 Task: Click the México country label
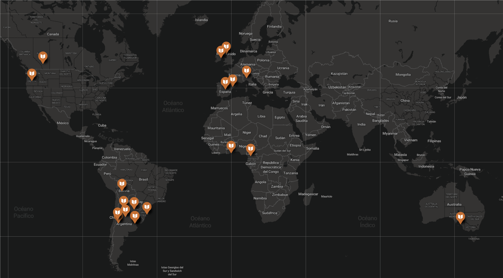coord(63,123)
